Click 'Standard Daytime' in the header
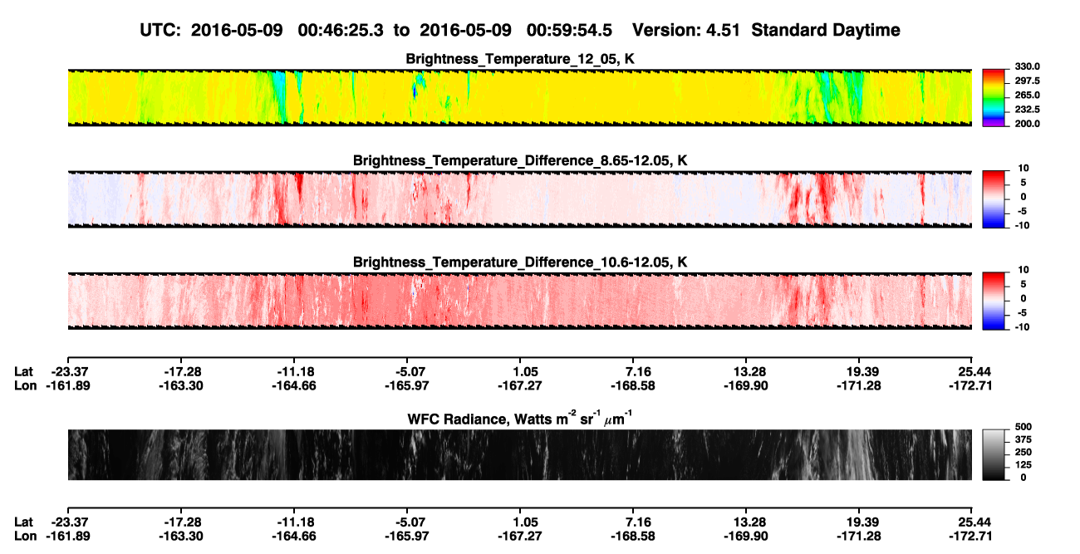Screen dimensions: 1080x554 tap(826, 30)
